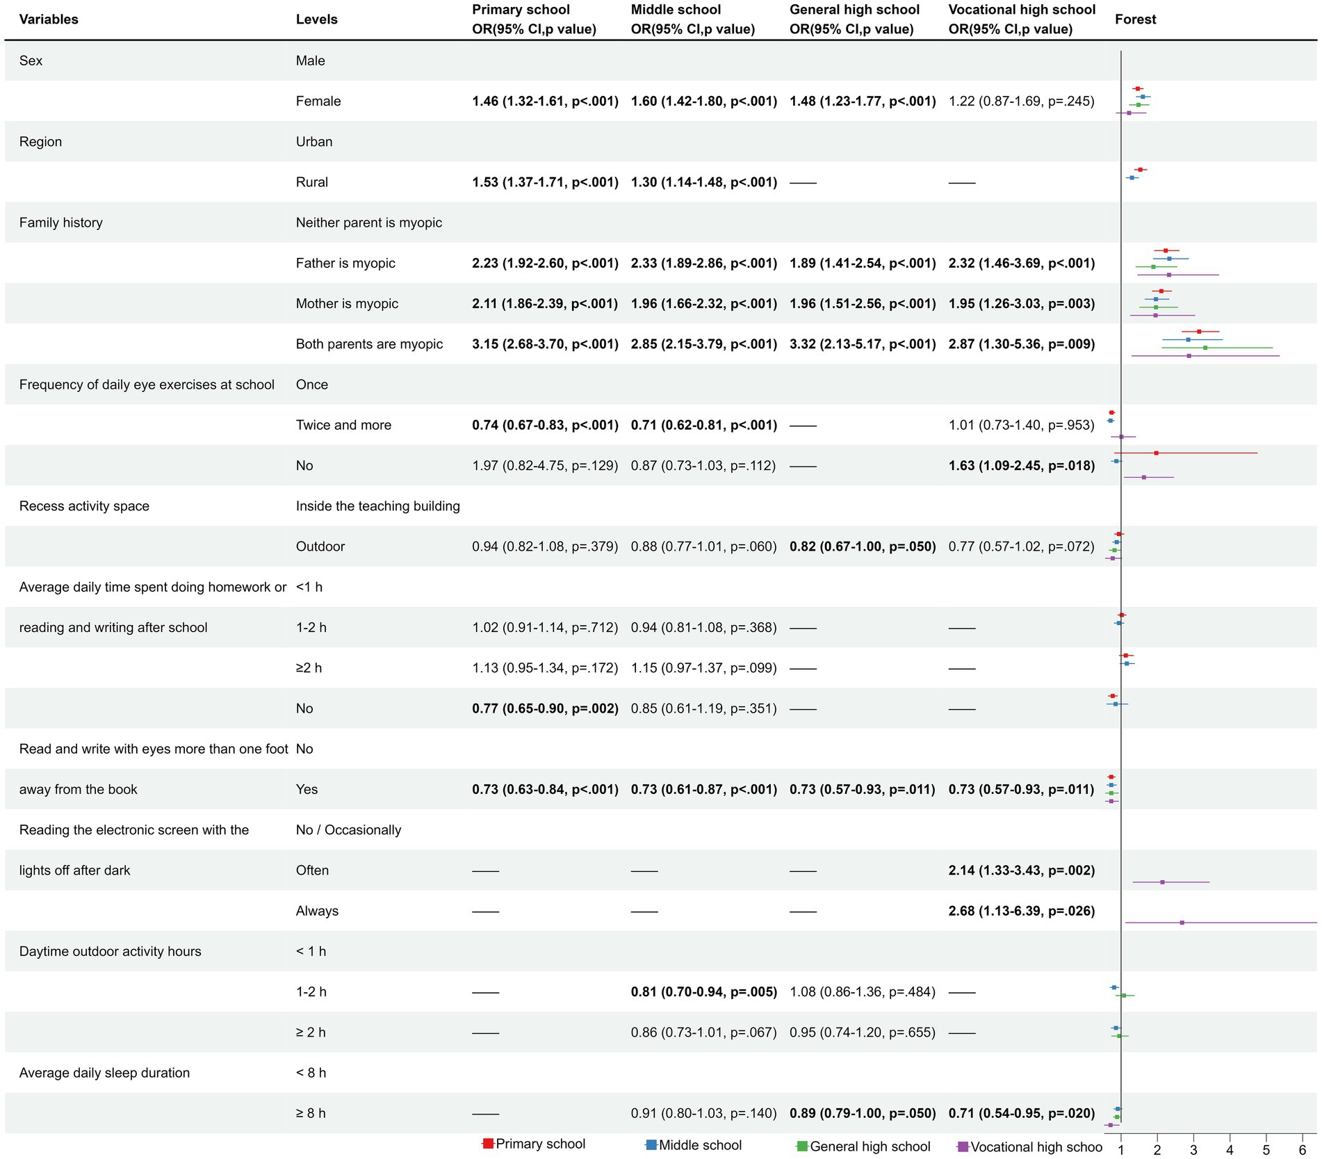The height and width of the screenshot is (1159, 1322).
Task: Click value '1.01 (0.73-1.40, p=.953)'
Action: tap(1021, 425)
